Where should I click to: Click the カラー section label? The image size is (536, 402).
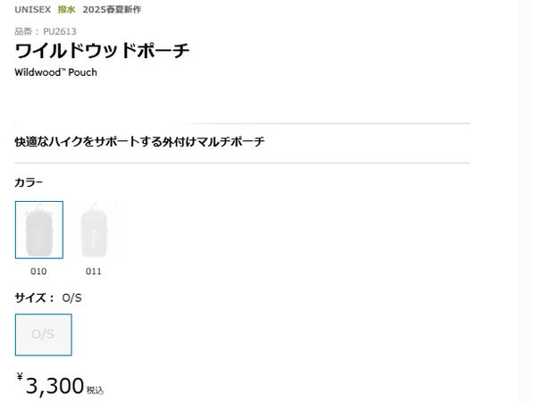click(29, 182)
